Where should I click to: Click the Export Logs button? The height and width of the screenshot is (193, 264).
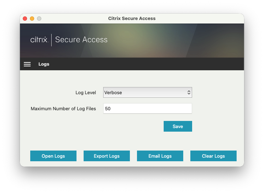tap(107, 156)
